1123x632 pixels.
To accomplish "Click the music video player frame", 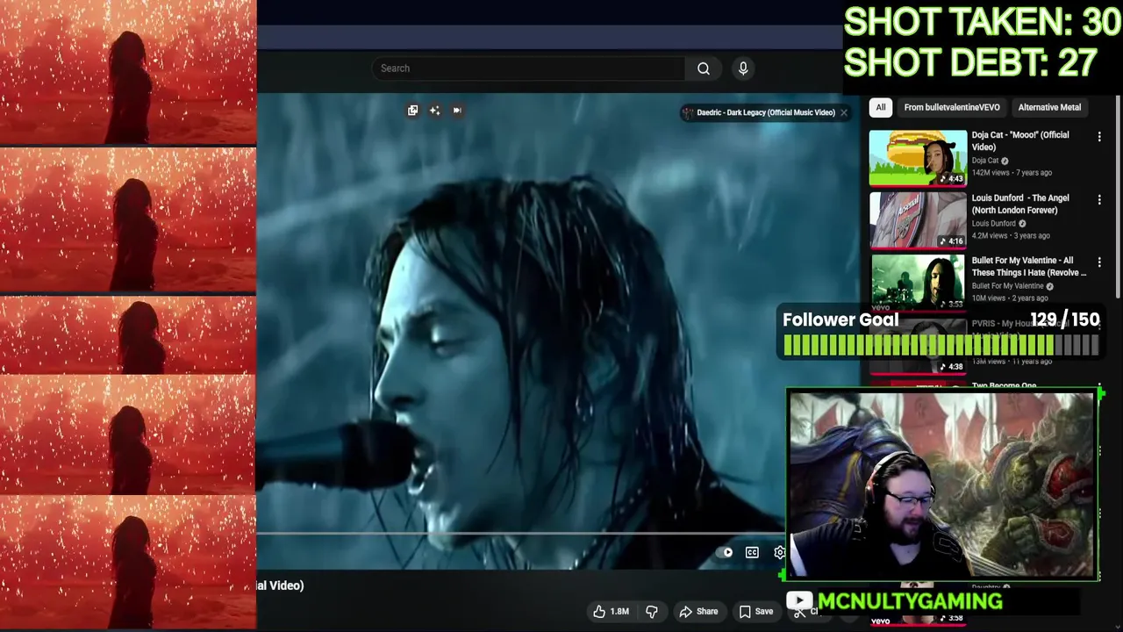I will coord(559,331).
